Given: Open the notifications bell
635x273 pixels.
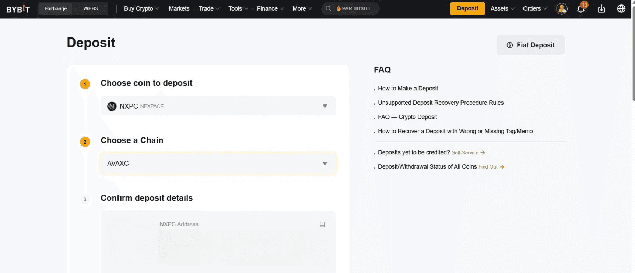Looking at the screenshot, I should click(x=581, y=9).
